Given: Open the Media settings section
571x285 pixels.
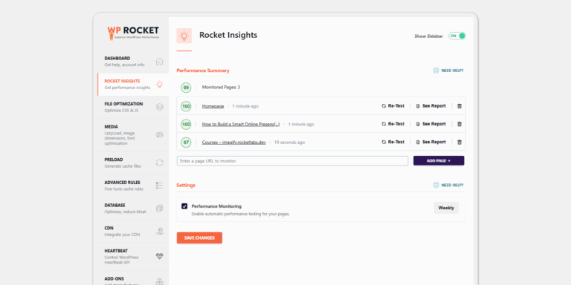Looking at the screenshot, I should click(133, 135).
